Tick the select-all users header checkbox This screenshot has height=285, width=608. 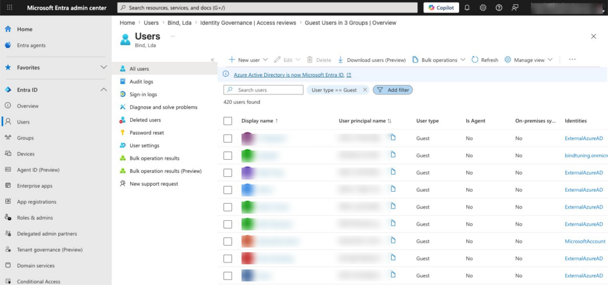tap(228, 121)
